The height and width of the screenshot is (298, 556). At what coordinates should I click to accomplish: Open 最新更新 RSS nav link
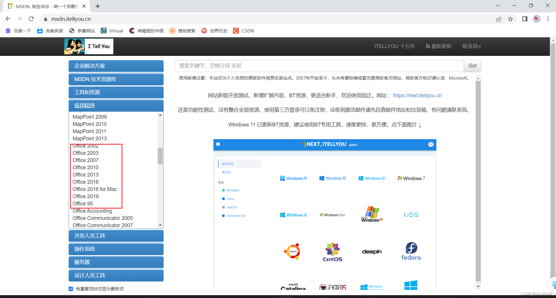(439, 46)
